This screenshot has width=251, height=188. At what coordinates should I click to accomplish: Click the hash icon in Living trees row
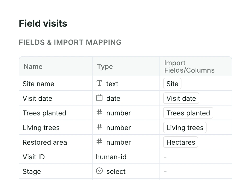coord(99,127)
